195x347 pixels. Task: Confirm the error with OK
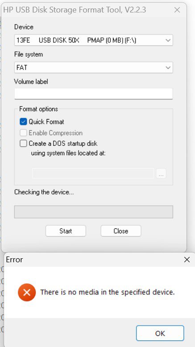(x=160, y=333)
